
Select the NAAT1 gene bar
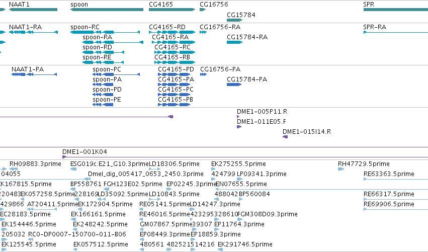pyautogui.click(x=33, y=10)
